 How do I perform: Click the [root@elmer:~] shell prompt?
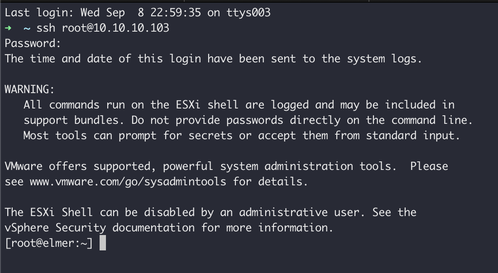tap(48, 243)
